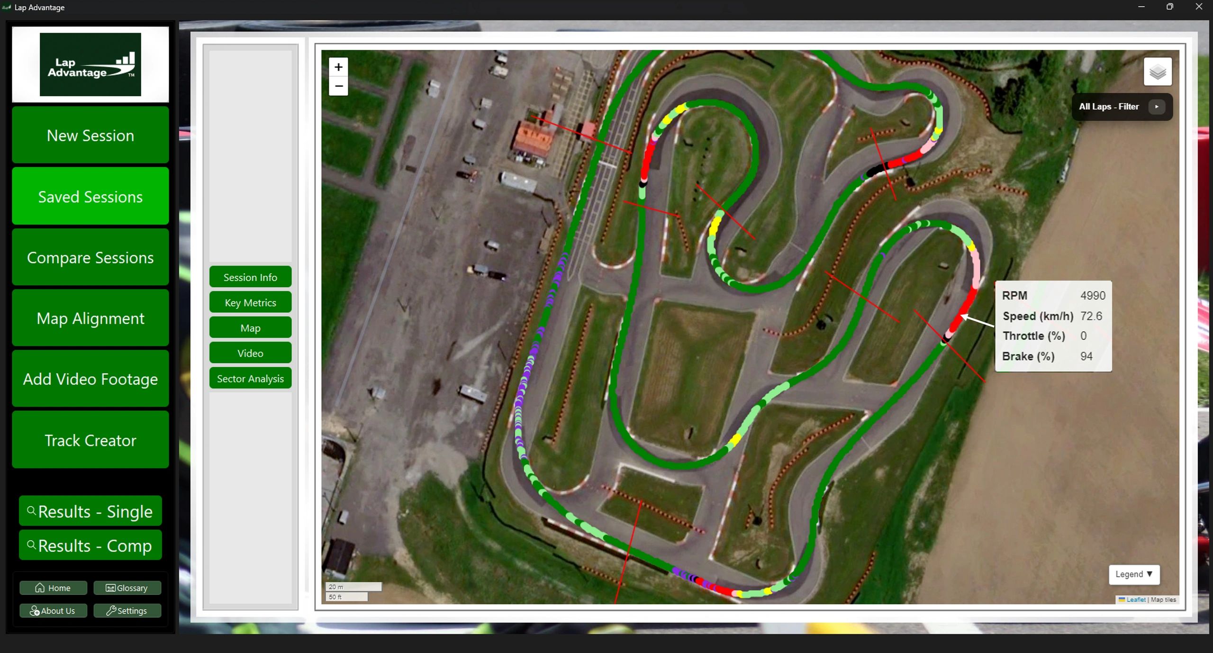Open Results - Single search
Image resolution: width=1213 pixels, height=653 pixels.
[90, 511]
